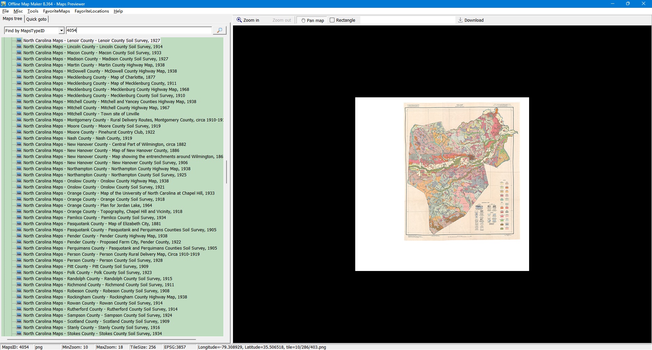
Task: Select Randolph County Soil Survey, 1915 item
Action: coord(98,279)
